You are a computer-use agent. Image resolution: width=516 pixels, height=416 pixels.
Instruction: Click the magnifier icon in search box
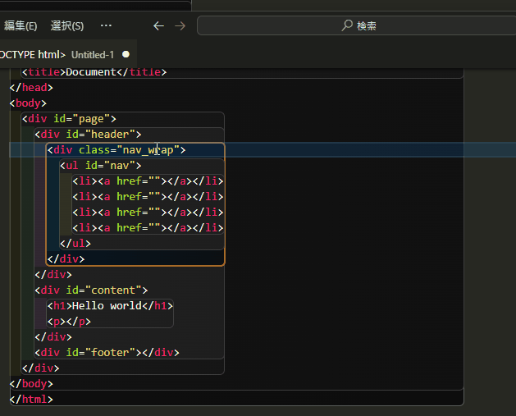(x=347, y=25)
